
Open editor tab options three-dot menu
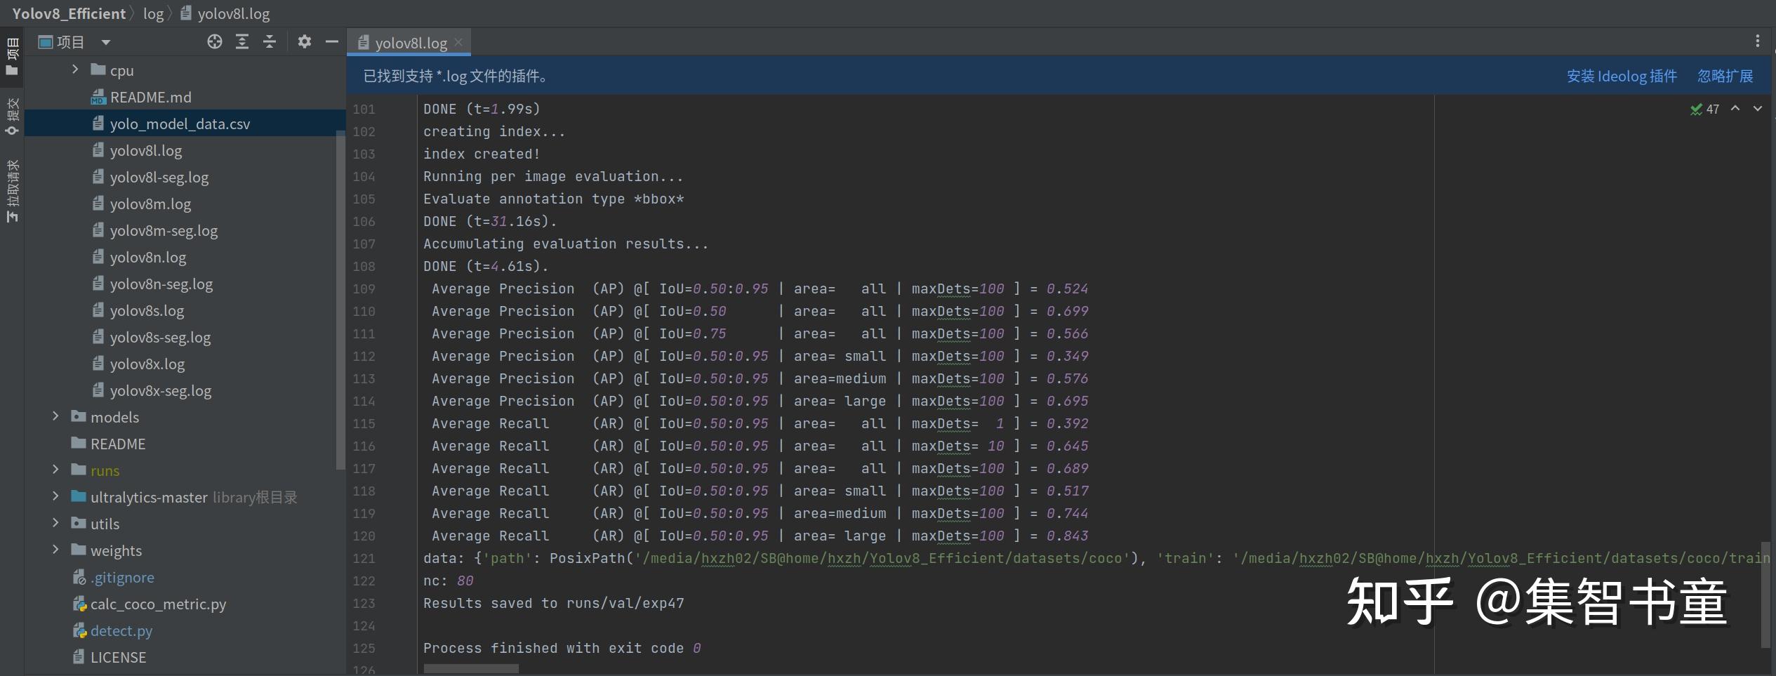tap(1757, 41)
